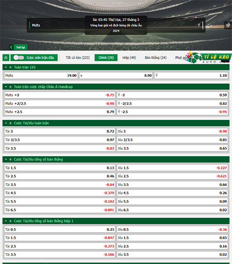Pick the Malta +2/2.5 handicap at -0.98
Screen dimensions: 232x264
(60, 104)
